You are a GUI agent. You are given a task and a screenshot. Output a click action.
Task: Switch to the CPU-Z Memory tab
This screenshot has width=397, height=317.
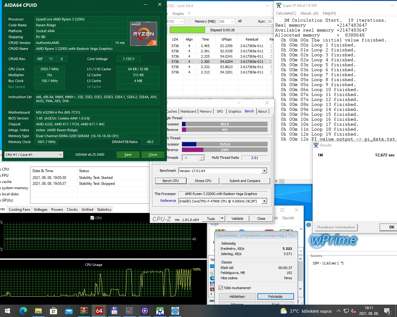[206, 111]
